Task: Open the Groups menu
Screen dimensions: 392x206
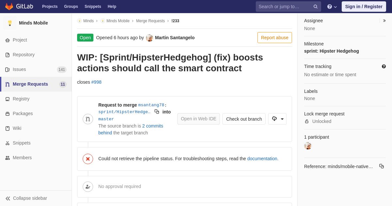Action: [x=71, y=7]
